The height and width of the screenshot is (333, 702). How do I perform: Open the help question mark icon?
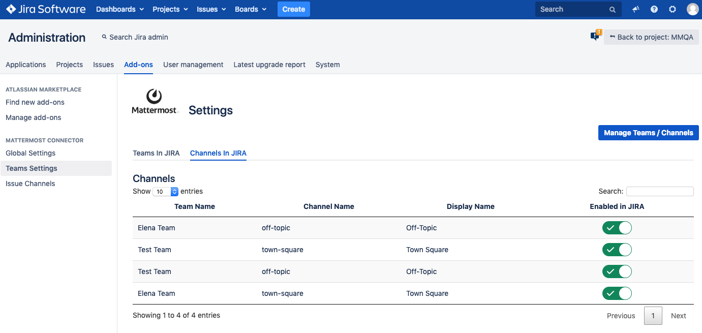654,9
